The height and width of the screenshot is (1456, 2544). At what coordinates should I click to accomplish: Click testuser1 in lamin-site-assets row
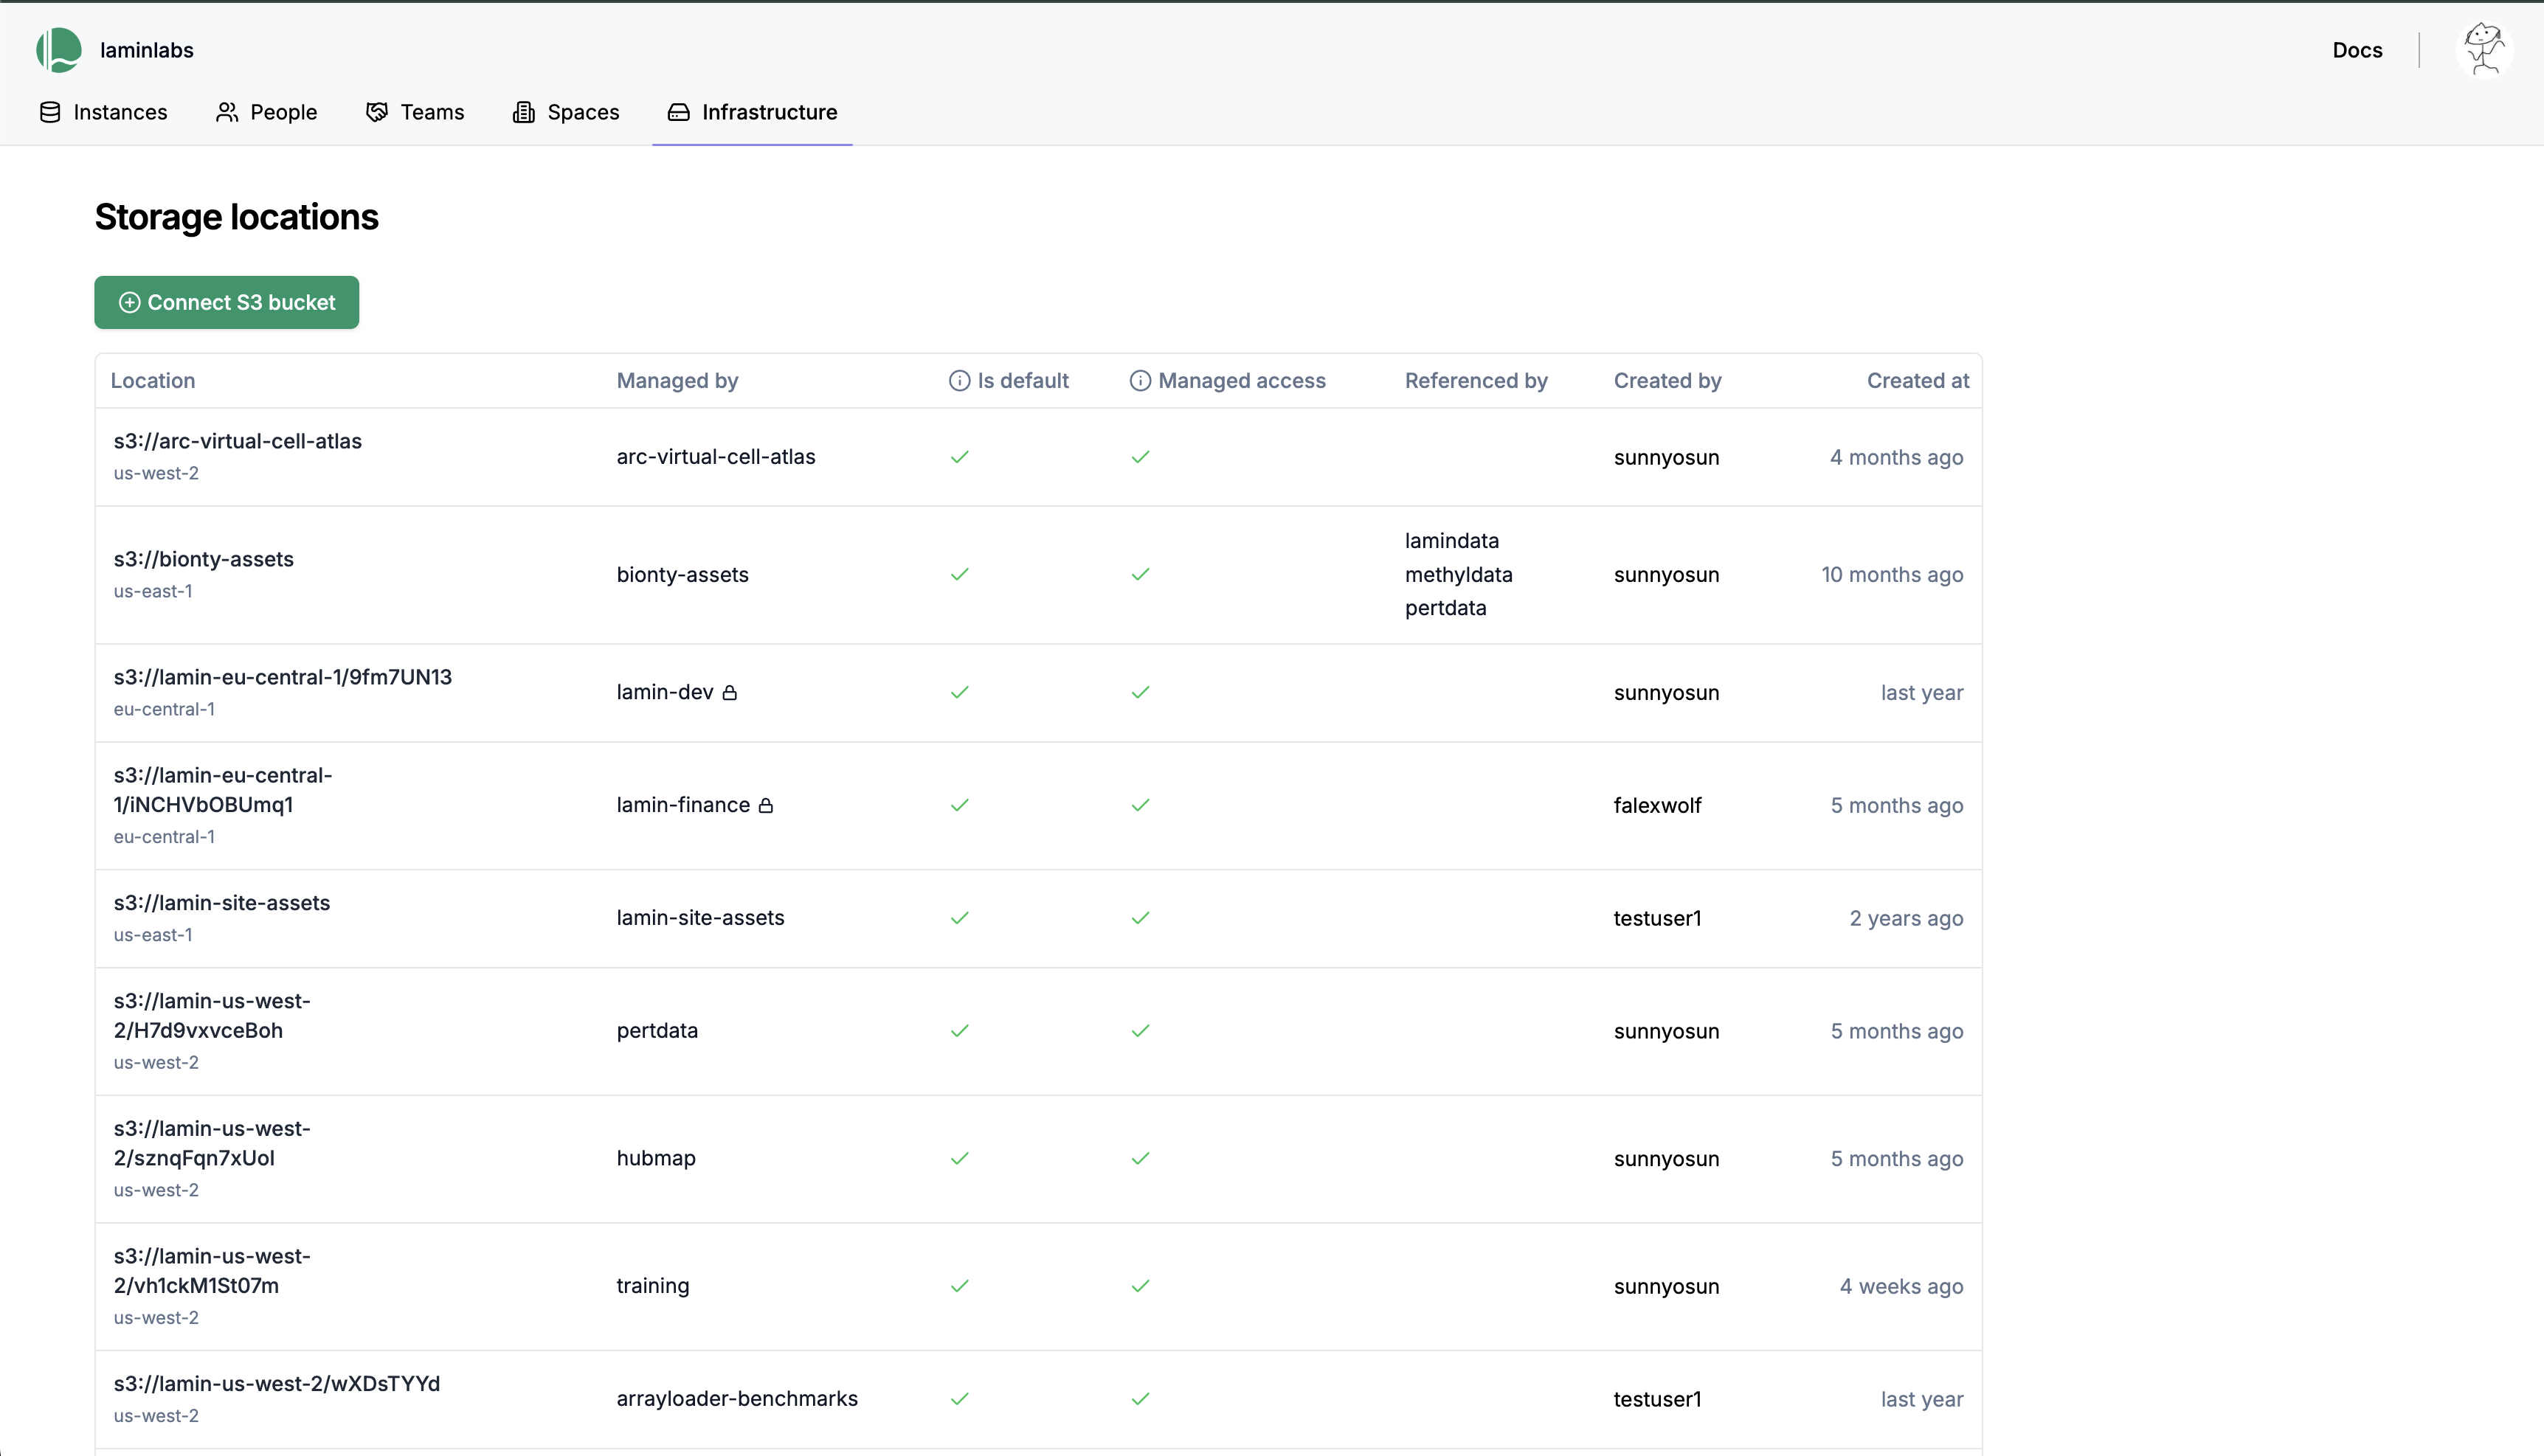[x=1657, y=919]
